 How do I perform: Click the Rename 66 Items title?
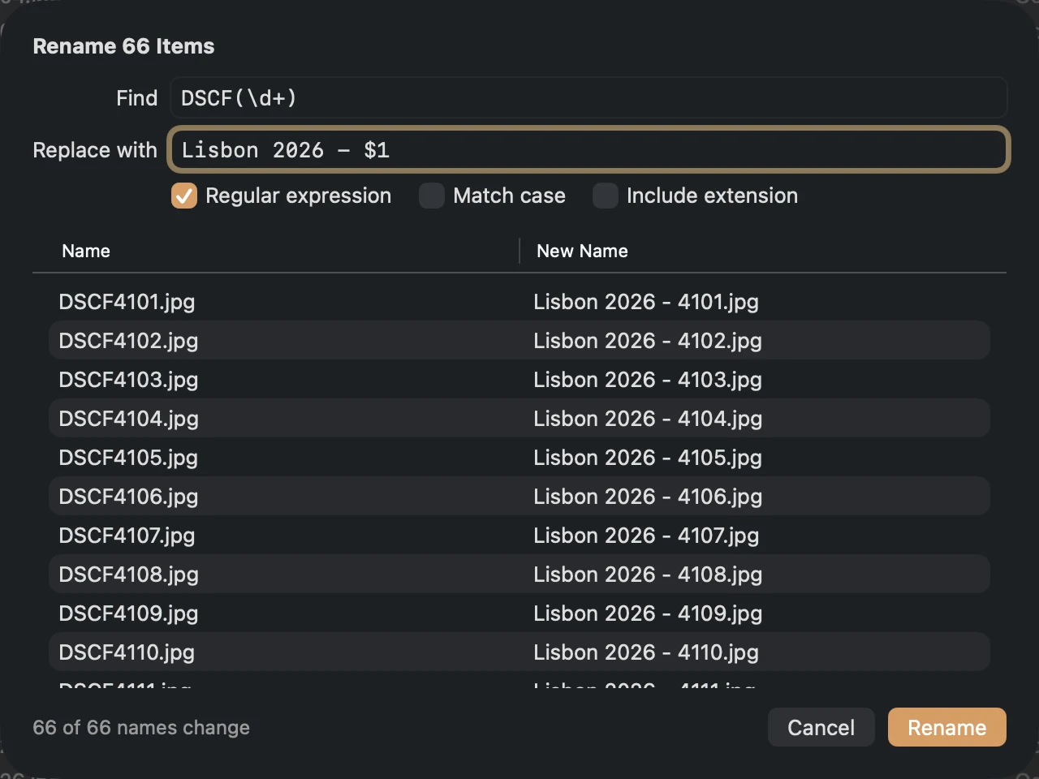pyautogui.click(x=123, y=46)
